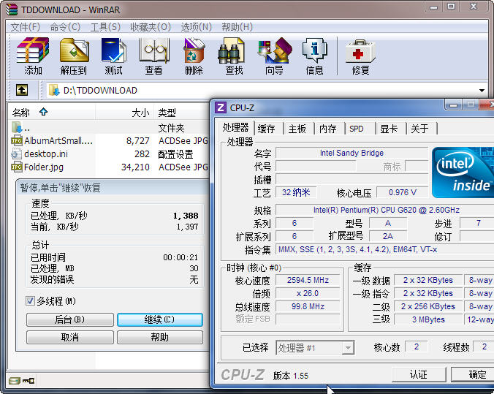
Task: Click the 32 纳米 process value
Action: [296, 192]
